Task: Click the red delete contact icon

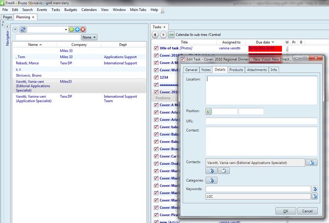Action: [x=83, y=29]
